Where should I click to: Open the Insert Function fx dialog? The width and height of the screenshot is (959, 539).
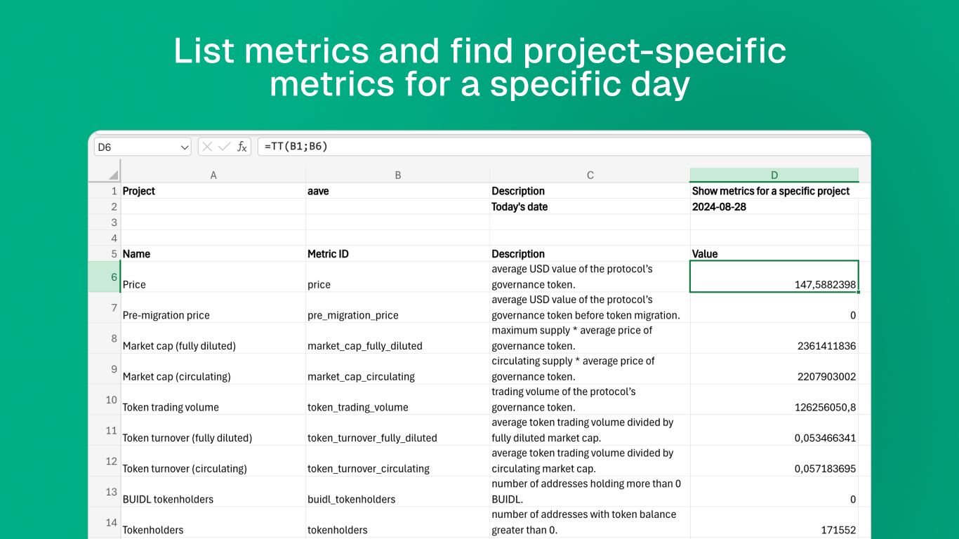click(242, 147)
